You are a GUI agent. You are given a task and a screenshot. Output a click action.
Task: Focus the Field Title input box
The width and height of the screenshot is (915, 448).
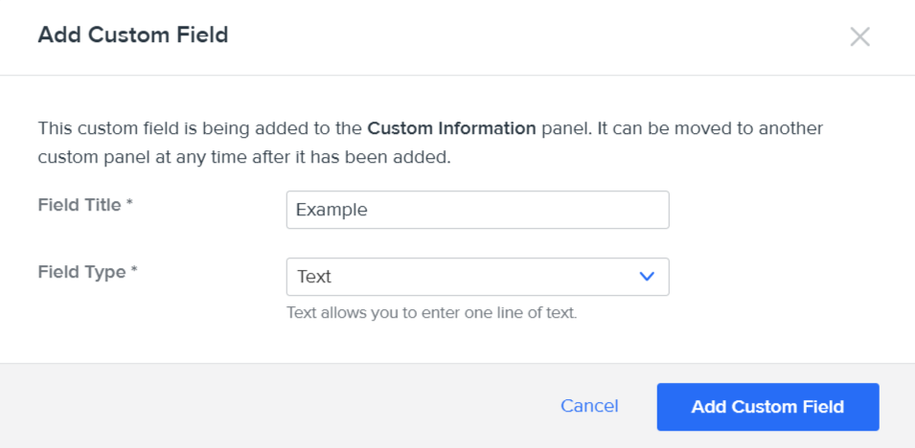pyautogui.click(x=477, y=210)
